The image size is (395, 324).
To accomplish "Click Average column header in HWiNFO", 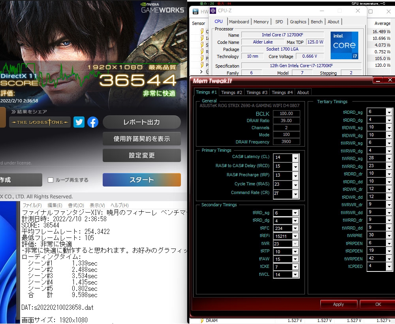I will [x=382, y=23].
